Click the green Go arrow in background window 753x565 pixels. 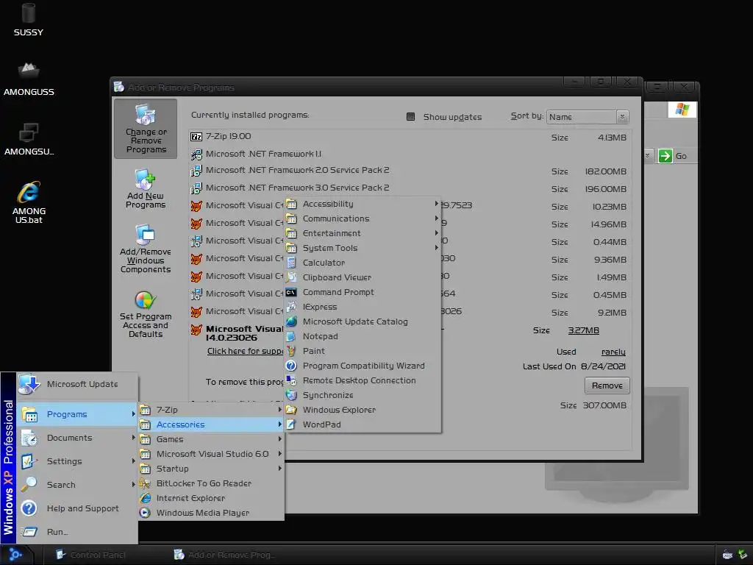pyautogui.click(x=665, y=156)
